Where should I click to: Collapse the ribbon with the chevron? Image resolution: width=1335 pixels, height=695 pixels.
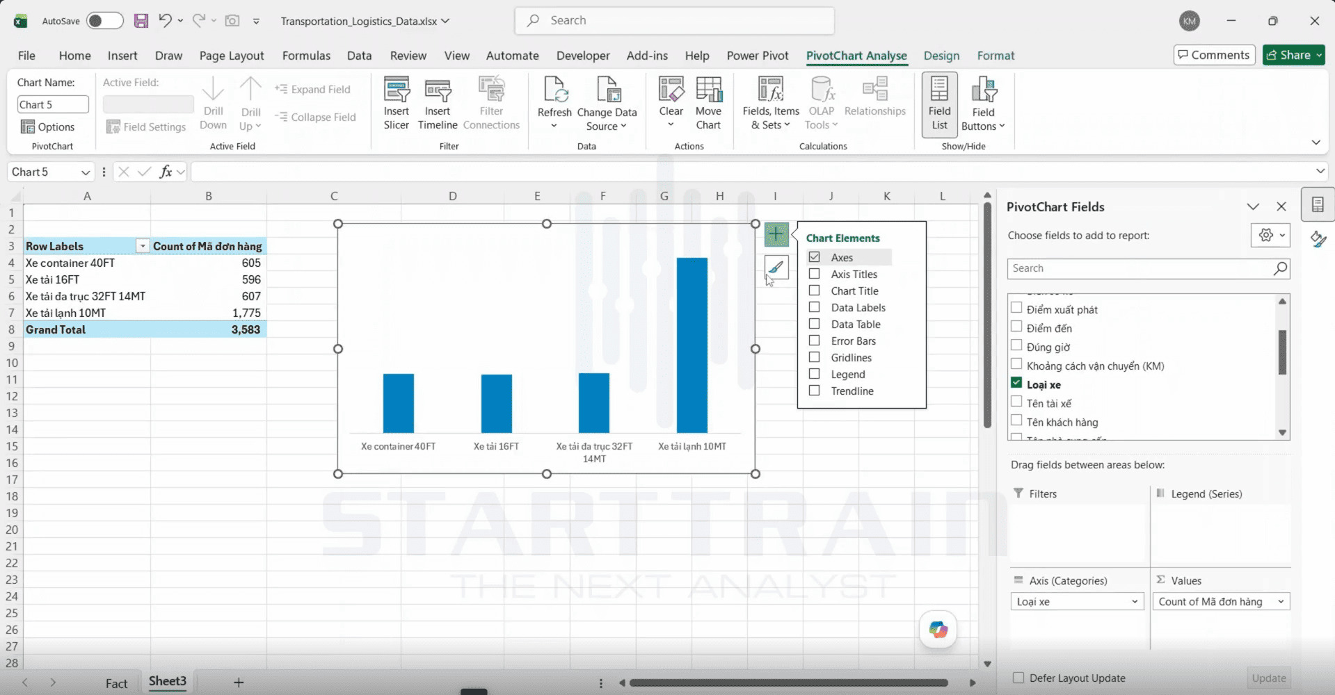tap(1316, 142)
